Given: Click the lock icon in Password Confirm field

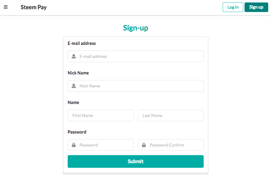Looking at the screenshot, I should [144, 145].
